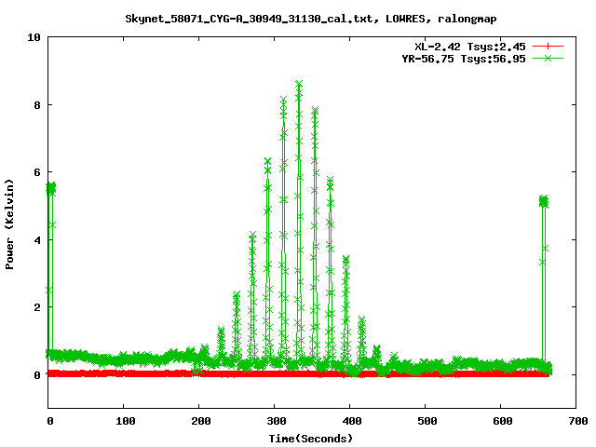This screenshot has width=596, height=447.
Task: Click y-axis tick label '2'
Action: tap(37, 307)
